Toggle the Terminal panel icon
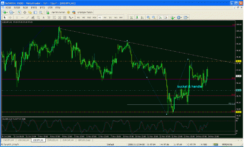The image size is (244, 147). (35, 12)
